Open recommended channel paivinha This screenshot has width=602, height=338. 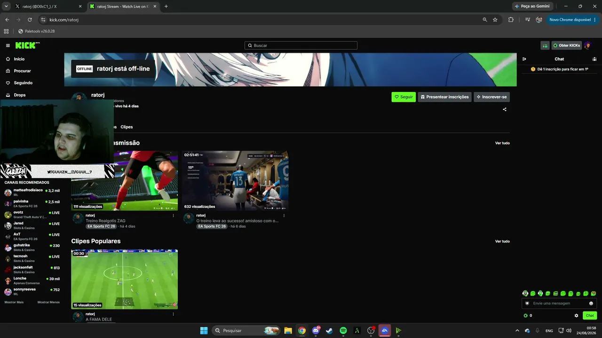point(32,204)
